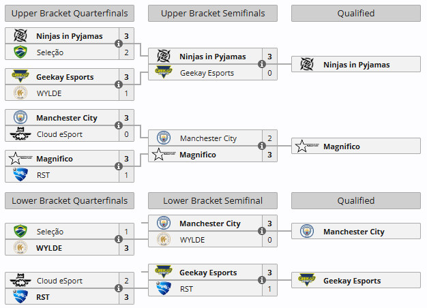The width and height of the screenshot is (427, 308).
Task: Open match info for Ninjas in Pyjamas vs Seleção
Action: [x=119, y=44]
